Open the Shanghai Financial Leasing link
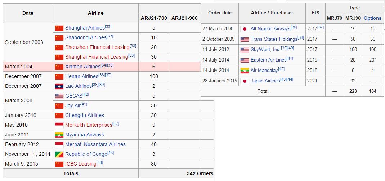 coord(97,57)
